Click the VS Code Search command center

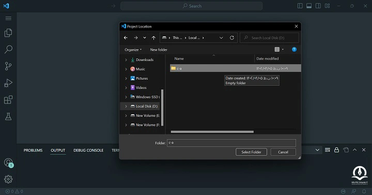click(192, 6)
